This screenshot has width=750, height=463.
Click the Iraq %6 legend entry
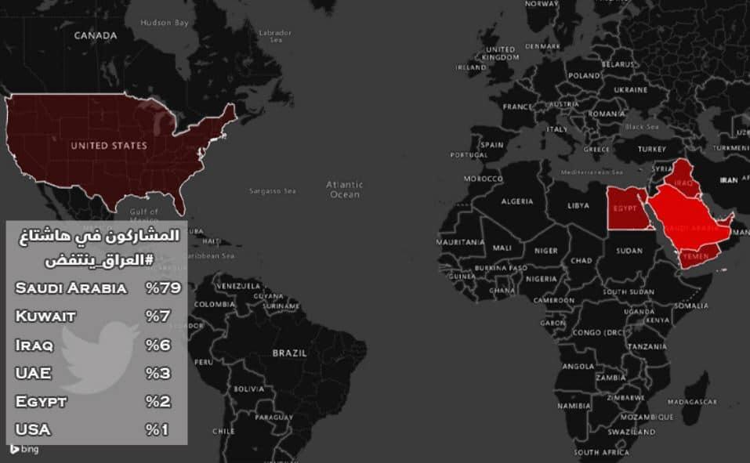click(97, 345)
